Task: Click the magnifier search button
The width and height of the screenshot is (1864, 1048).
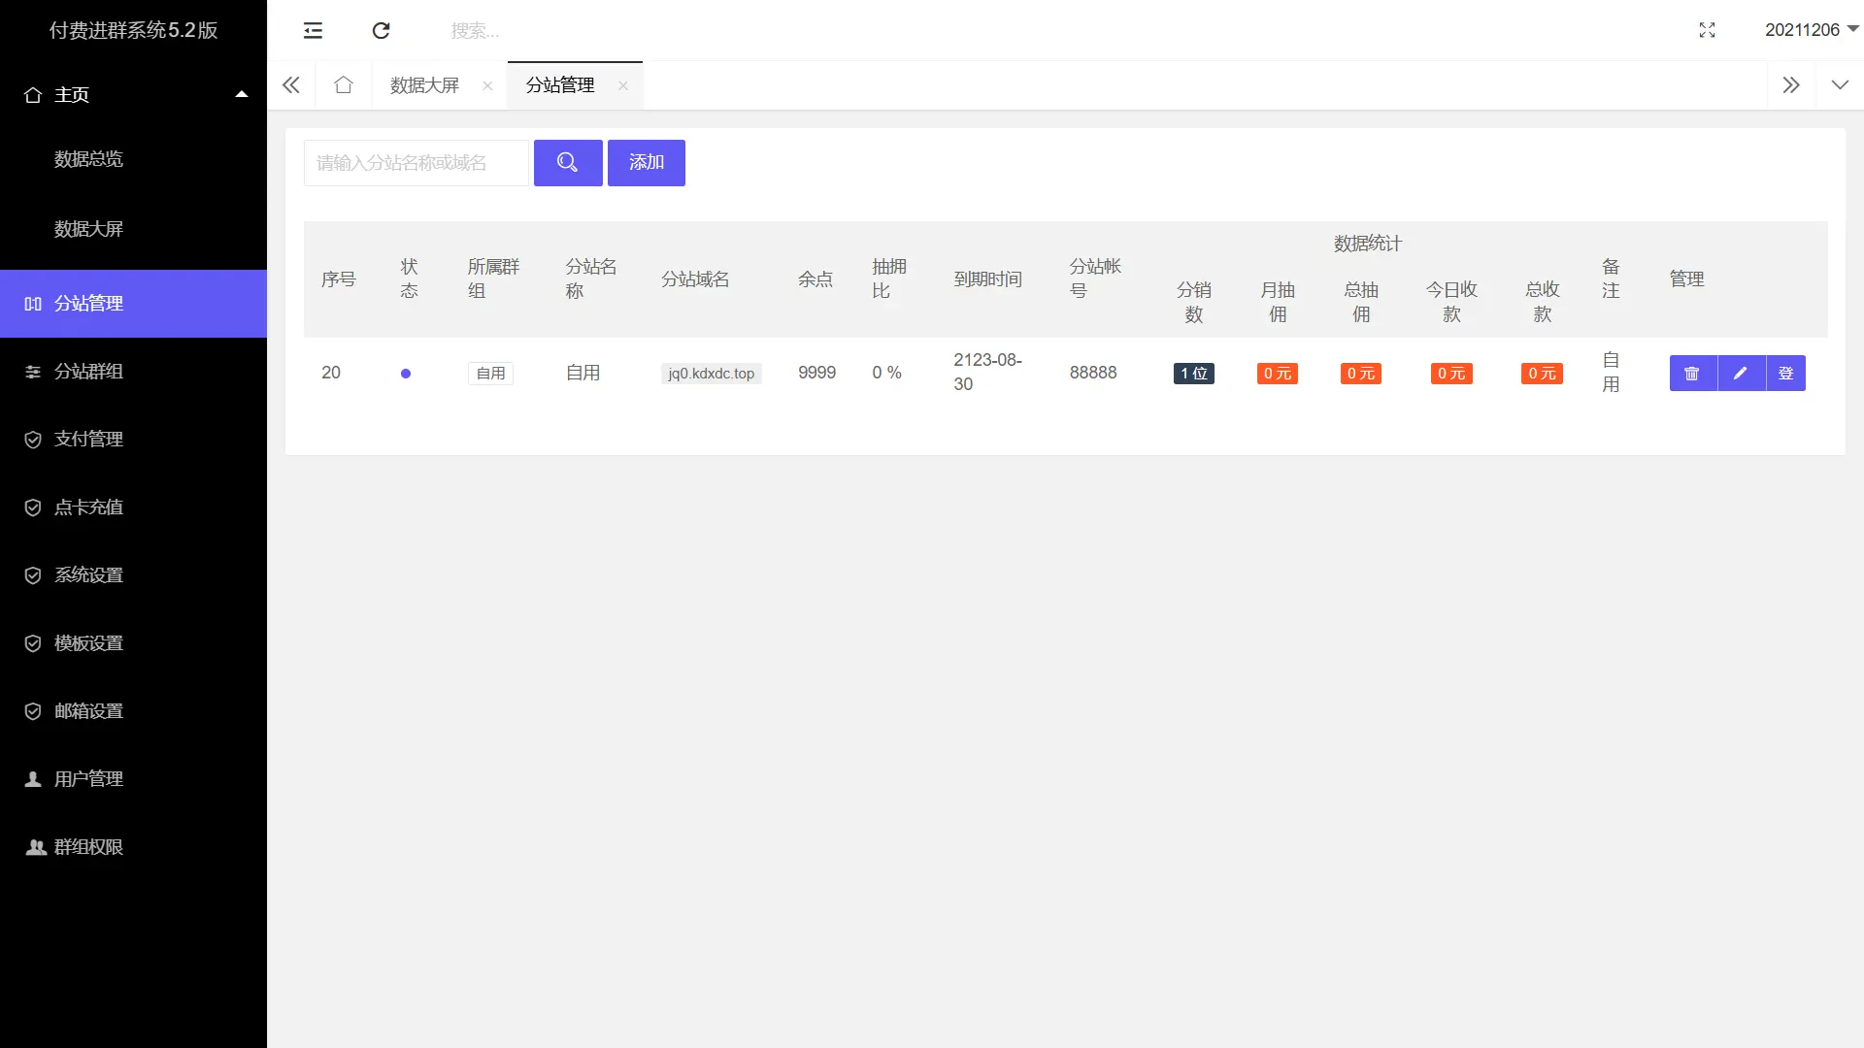Action: pos(568,163)
